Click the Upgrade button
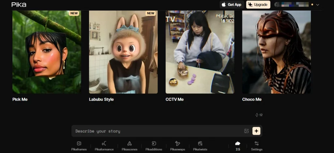The image size is (334, 153). coord(258,5)
